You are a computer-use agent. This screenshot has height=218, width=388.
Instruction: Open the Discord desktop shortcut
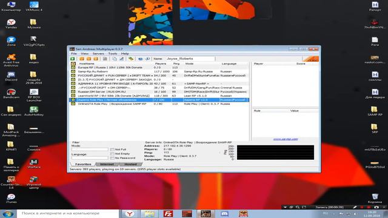coord(11,76)
